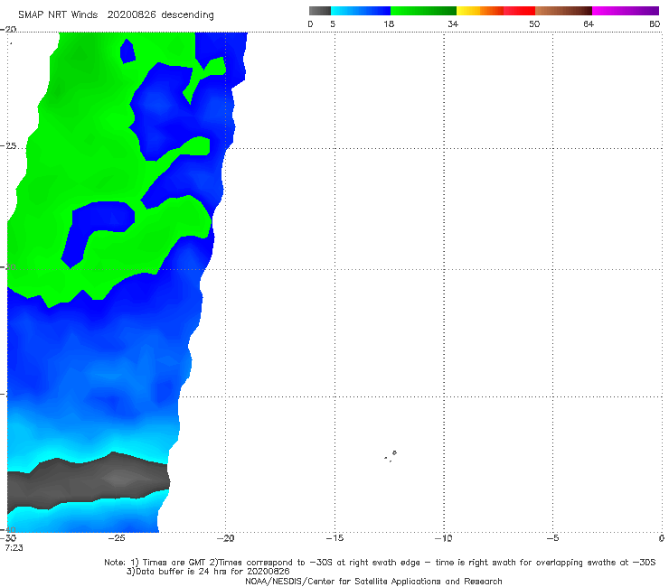Click the latitude axis label "-25" on vertical axis
This screenshot has height=587, width=669.
click(8, 145)
